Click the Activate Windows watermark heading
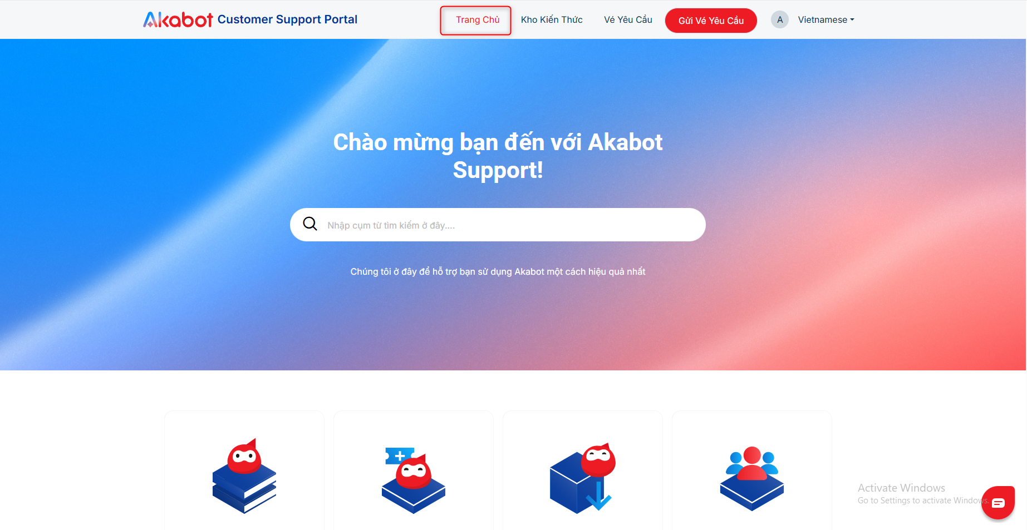The width and height of the screenshot is (1027, 530). [x=901, y=488]
